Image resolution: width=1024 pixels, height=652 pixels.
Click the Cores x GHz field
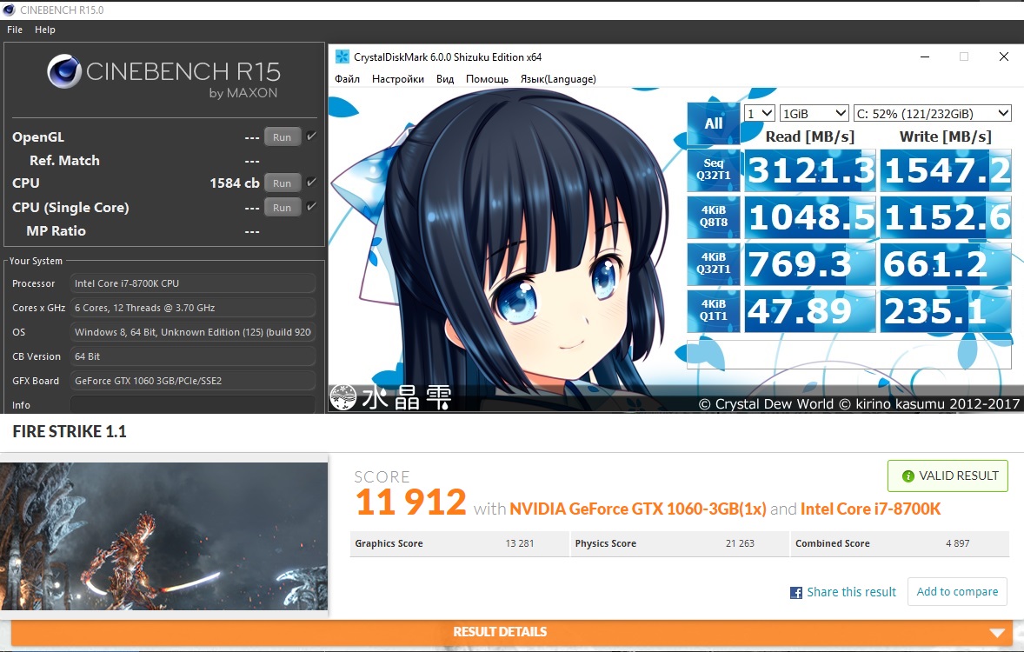point(193,308)
